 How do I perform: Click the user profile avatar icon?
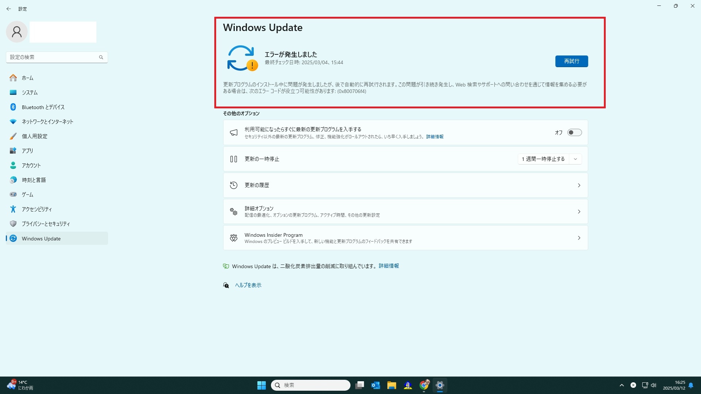pos(17,32)
